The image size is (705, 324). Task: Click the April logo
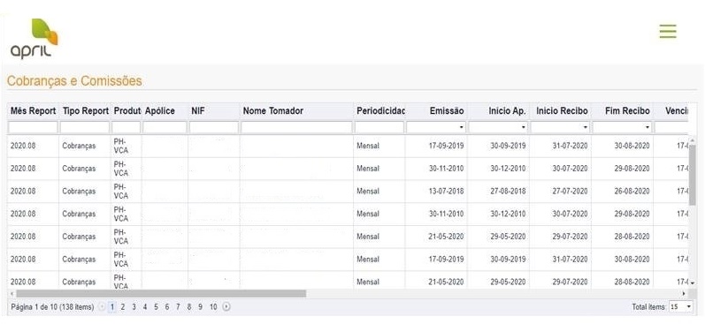pyautogui.click(x=34, y=39)
